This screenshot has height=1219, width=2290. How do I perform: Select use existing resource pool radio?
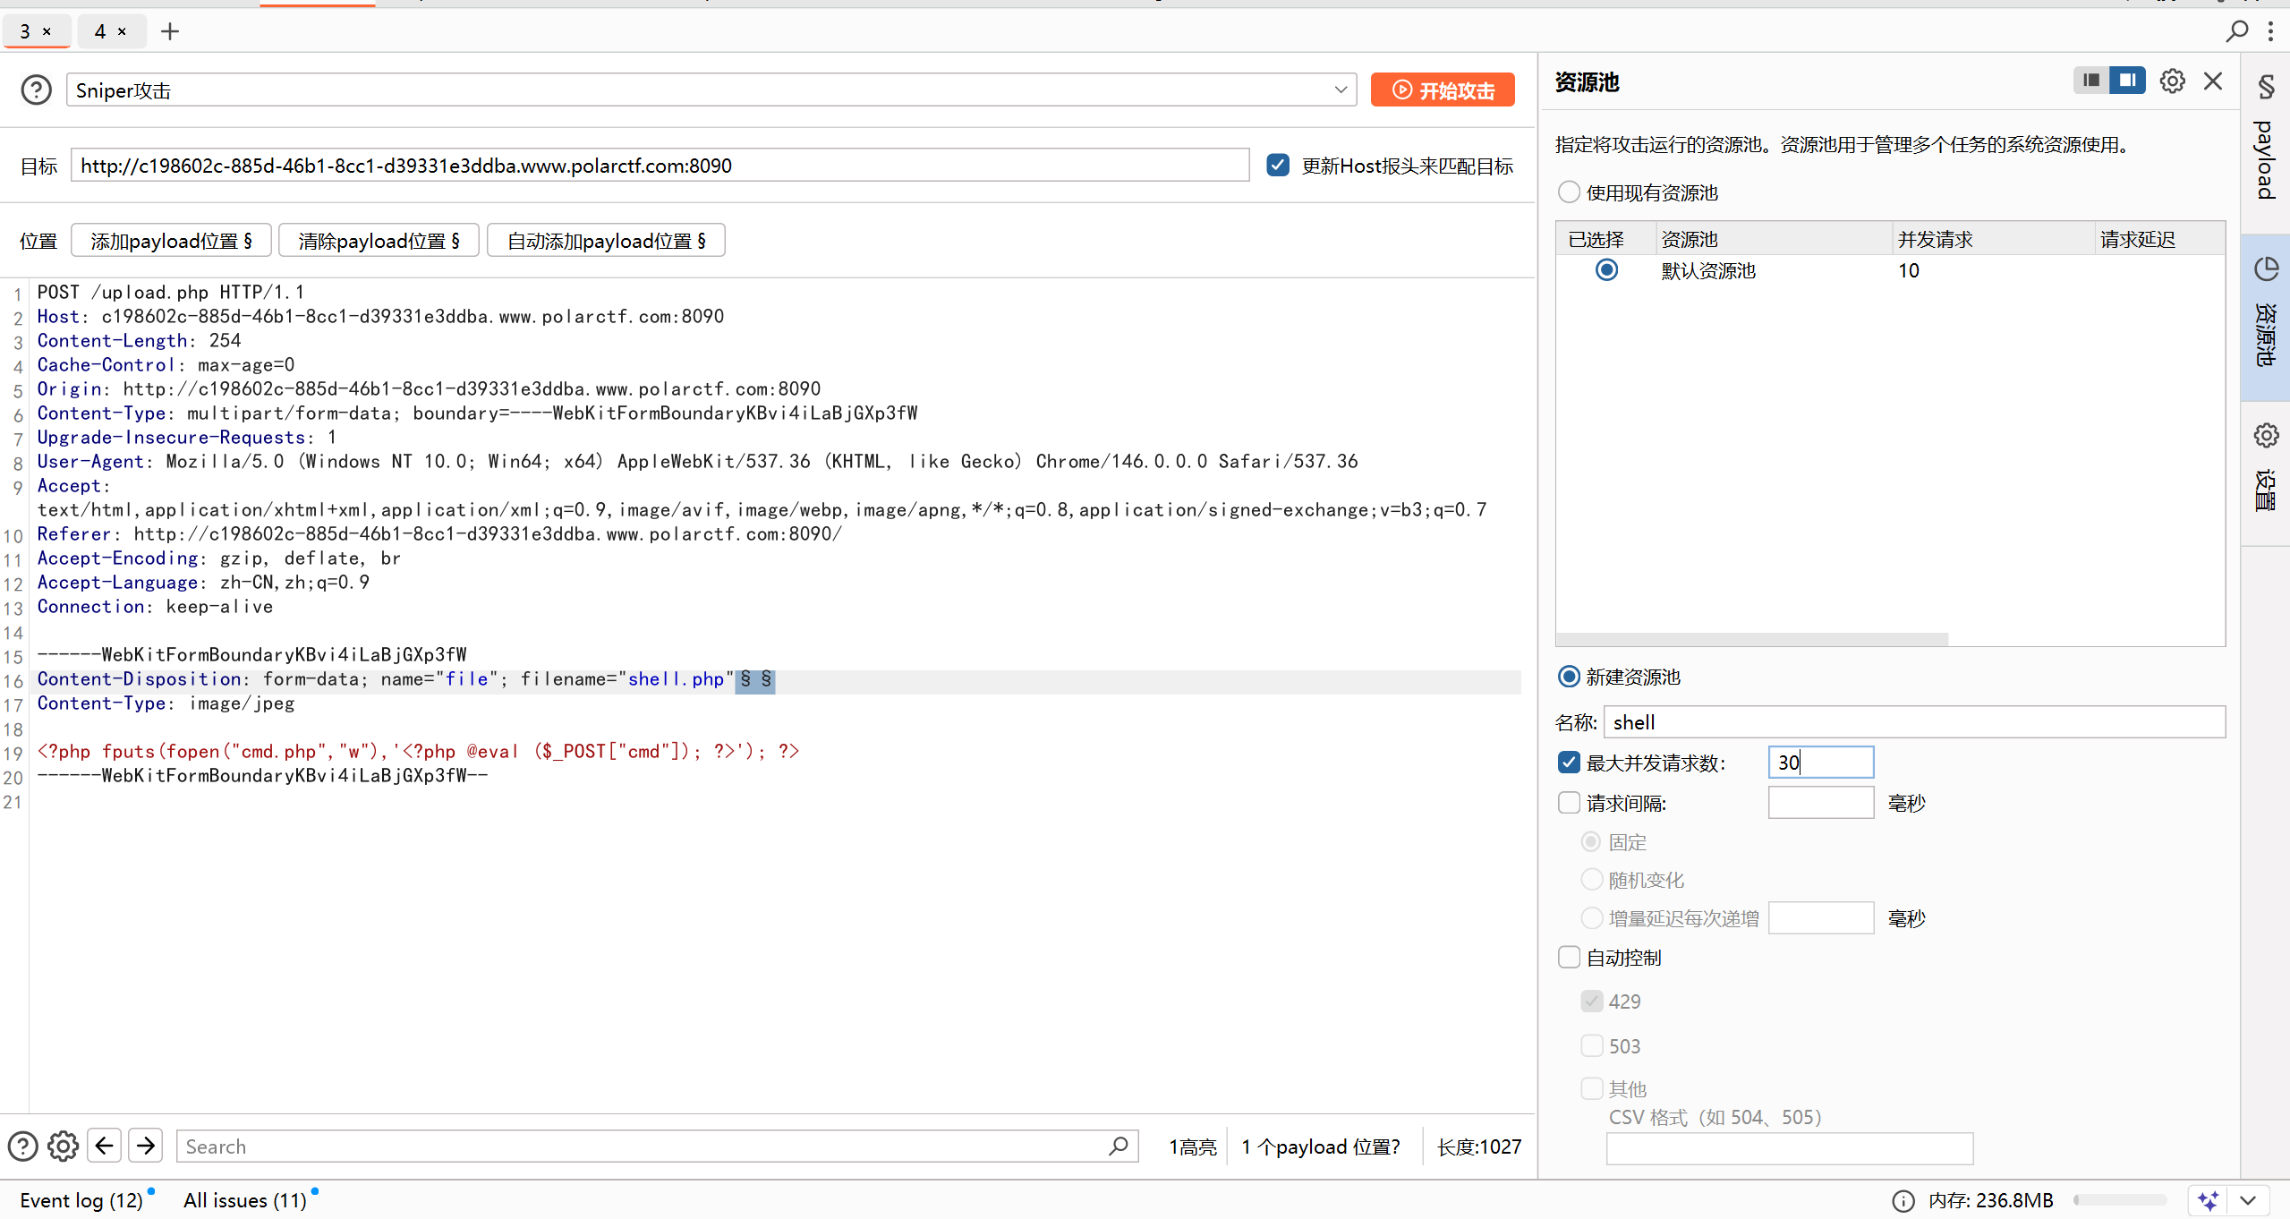click(x=1569, y=192)
